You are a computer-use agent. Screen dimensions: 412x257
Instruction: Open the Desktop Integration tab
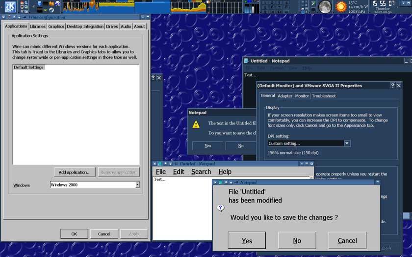pos(85,26)
